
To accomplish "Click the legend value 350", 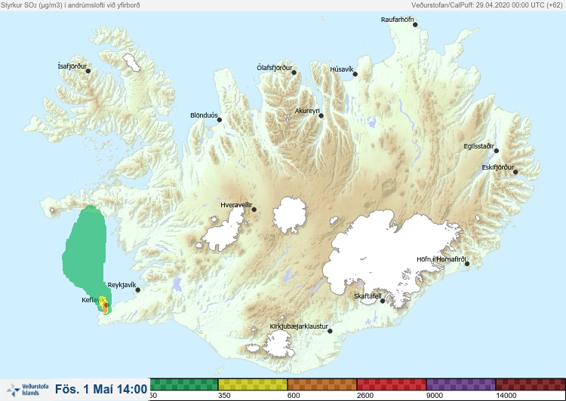I will pyautogui.click(x=224, y=396).
